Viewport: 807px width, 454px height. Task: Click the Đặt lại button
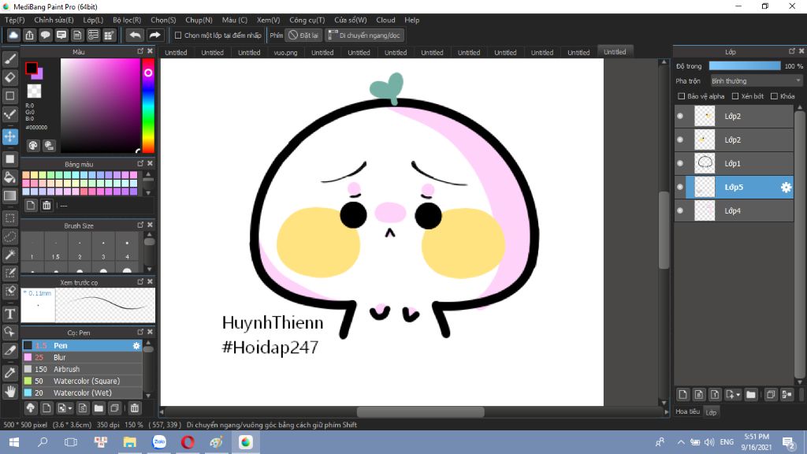303,35
